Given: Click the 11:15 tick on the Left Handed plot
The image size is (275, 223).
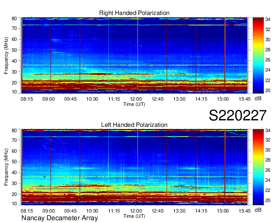Looking at the screenshot, I should point(114,211).
